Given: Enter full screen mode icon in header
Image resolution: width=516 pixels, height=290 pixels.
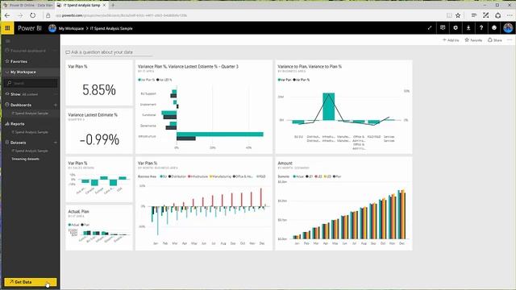Looking at the screenshot, I should point(430,28).
